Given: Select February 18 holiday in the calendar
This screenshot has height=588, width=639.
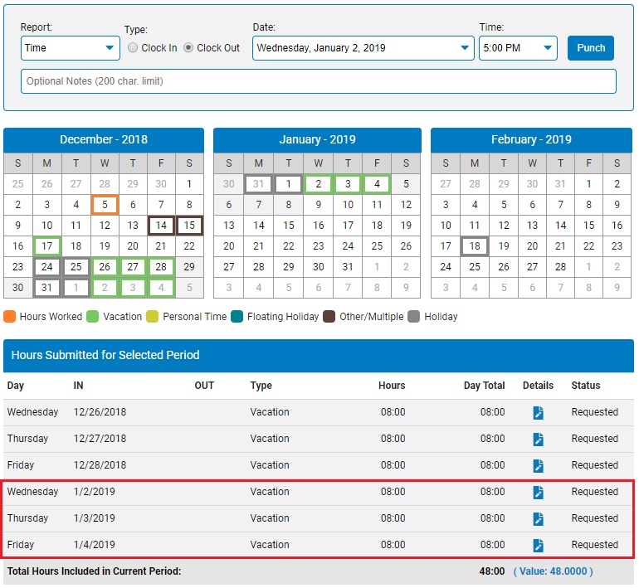Looking at the screenshot, I should click(x=475, y=246).
